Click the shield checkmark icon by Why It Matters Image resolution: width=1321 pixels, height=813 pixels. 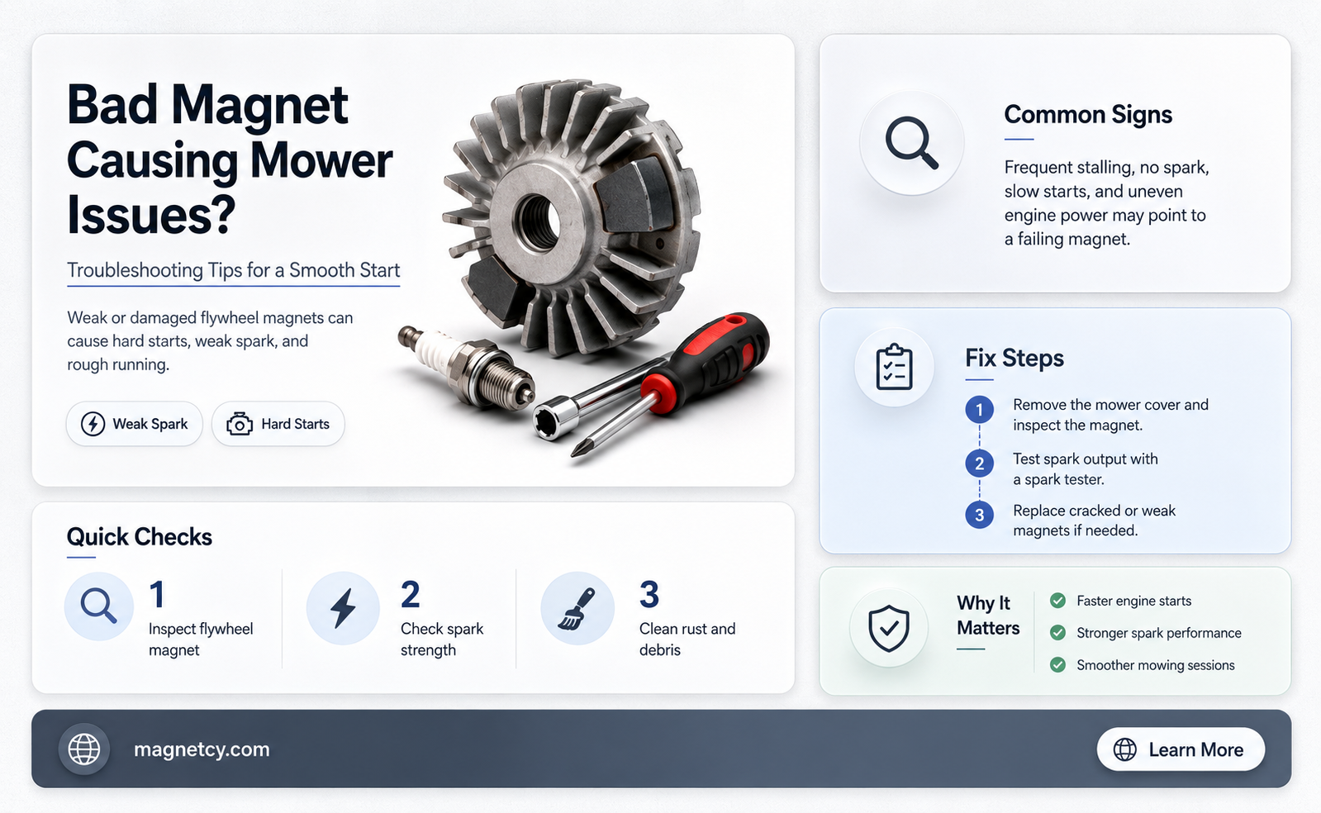(889, 628)
